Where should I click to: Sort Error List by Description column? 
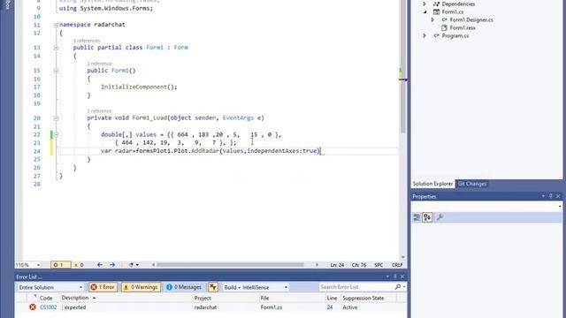74,298
